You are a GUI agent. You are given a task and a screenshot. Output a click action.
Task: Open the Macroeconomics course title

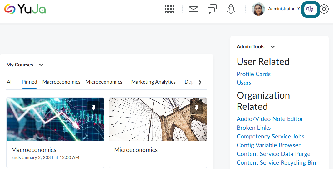click(34, 150)
